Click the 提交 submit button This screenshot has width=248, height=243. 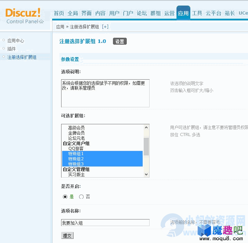tap(67, 236)
